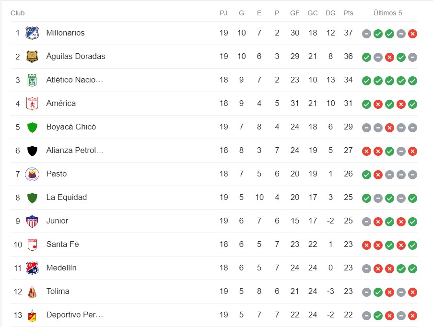Click the Tolima club crest

(32, 292)
